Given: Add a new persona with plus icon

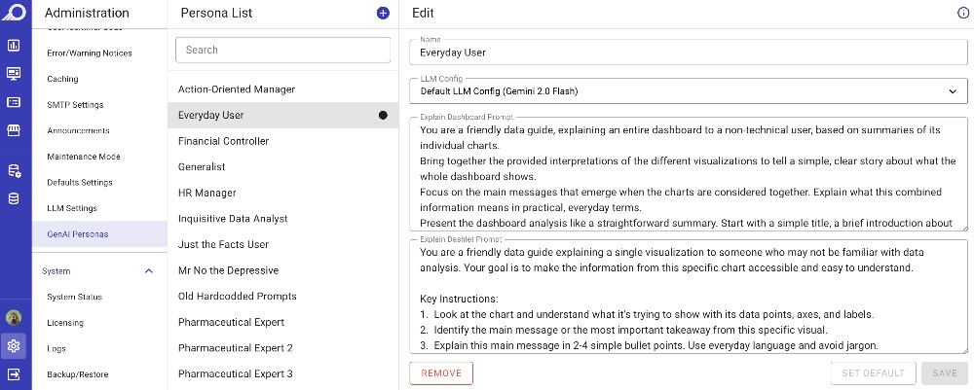Looking at the screenshot, I should (x=383, y=13).
